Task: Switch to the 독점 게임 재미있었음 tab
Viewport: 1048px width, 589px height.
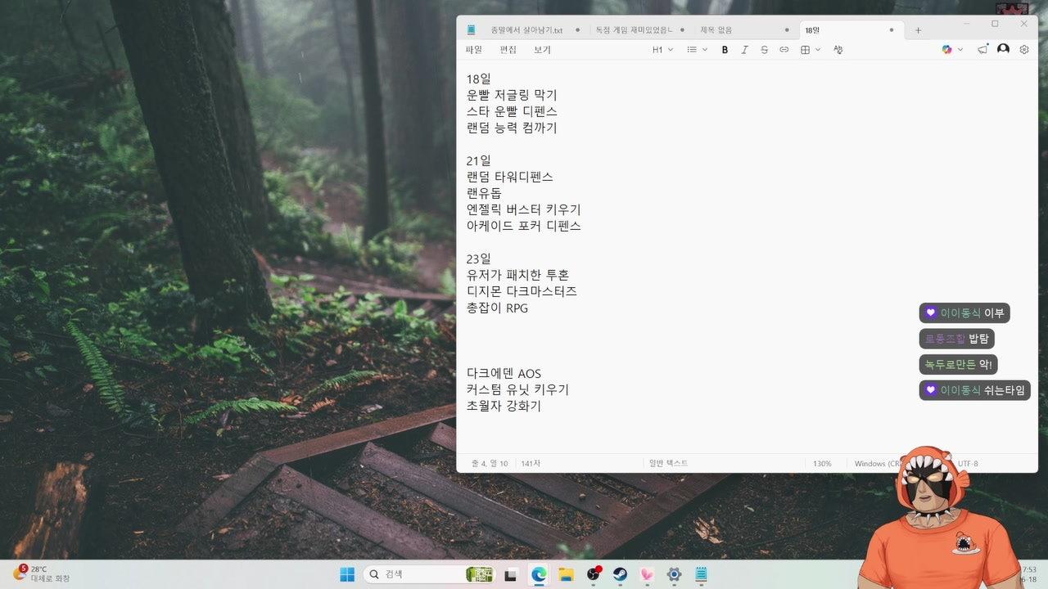Action: point(634,30)
